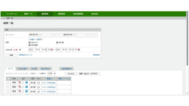Sort by 帳票ファイル名 column header
189x106 pixels.
(x=64, y=79)
